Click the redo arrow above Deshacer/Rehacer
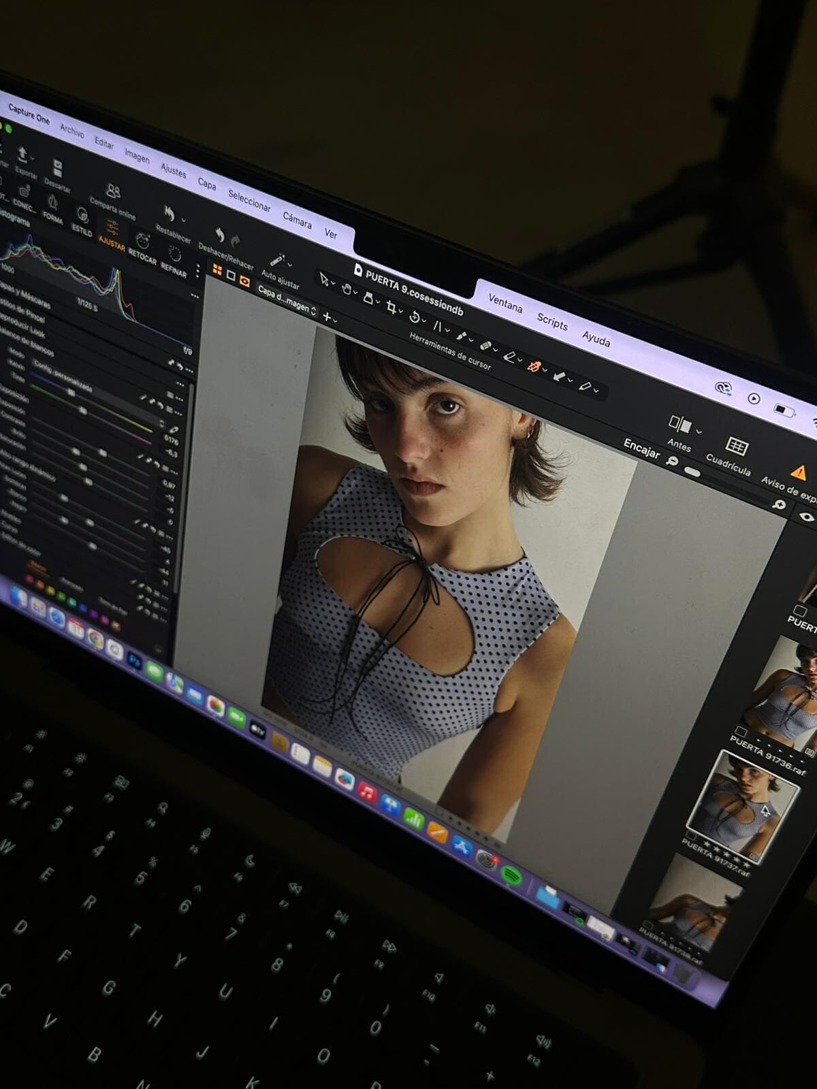817x1089 pixels. 236,241
